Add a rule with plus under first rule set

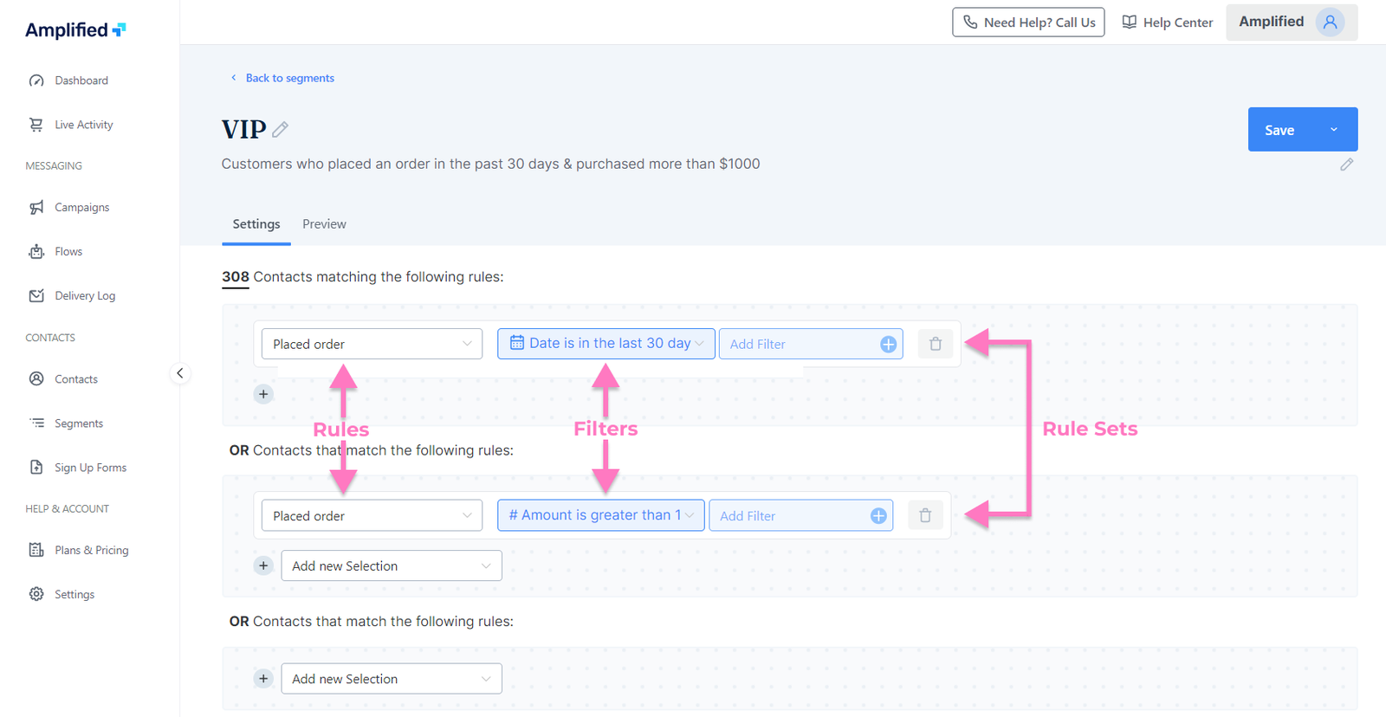pyautogui.click(x=263, y=394)
